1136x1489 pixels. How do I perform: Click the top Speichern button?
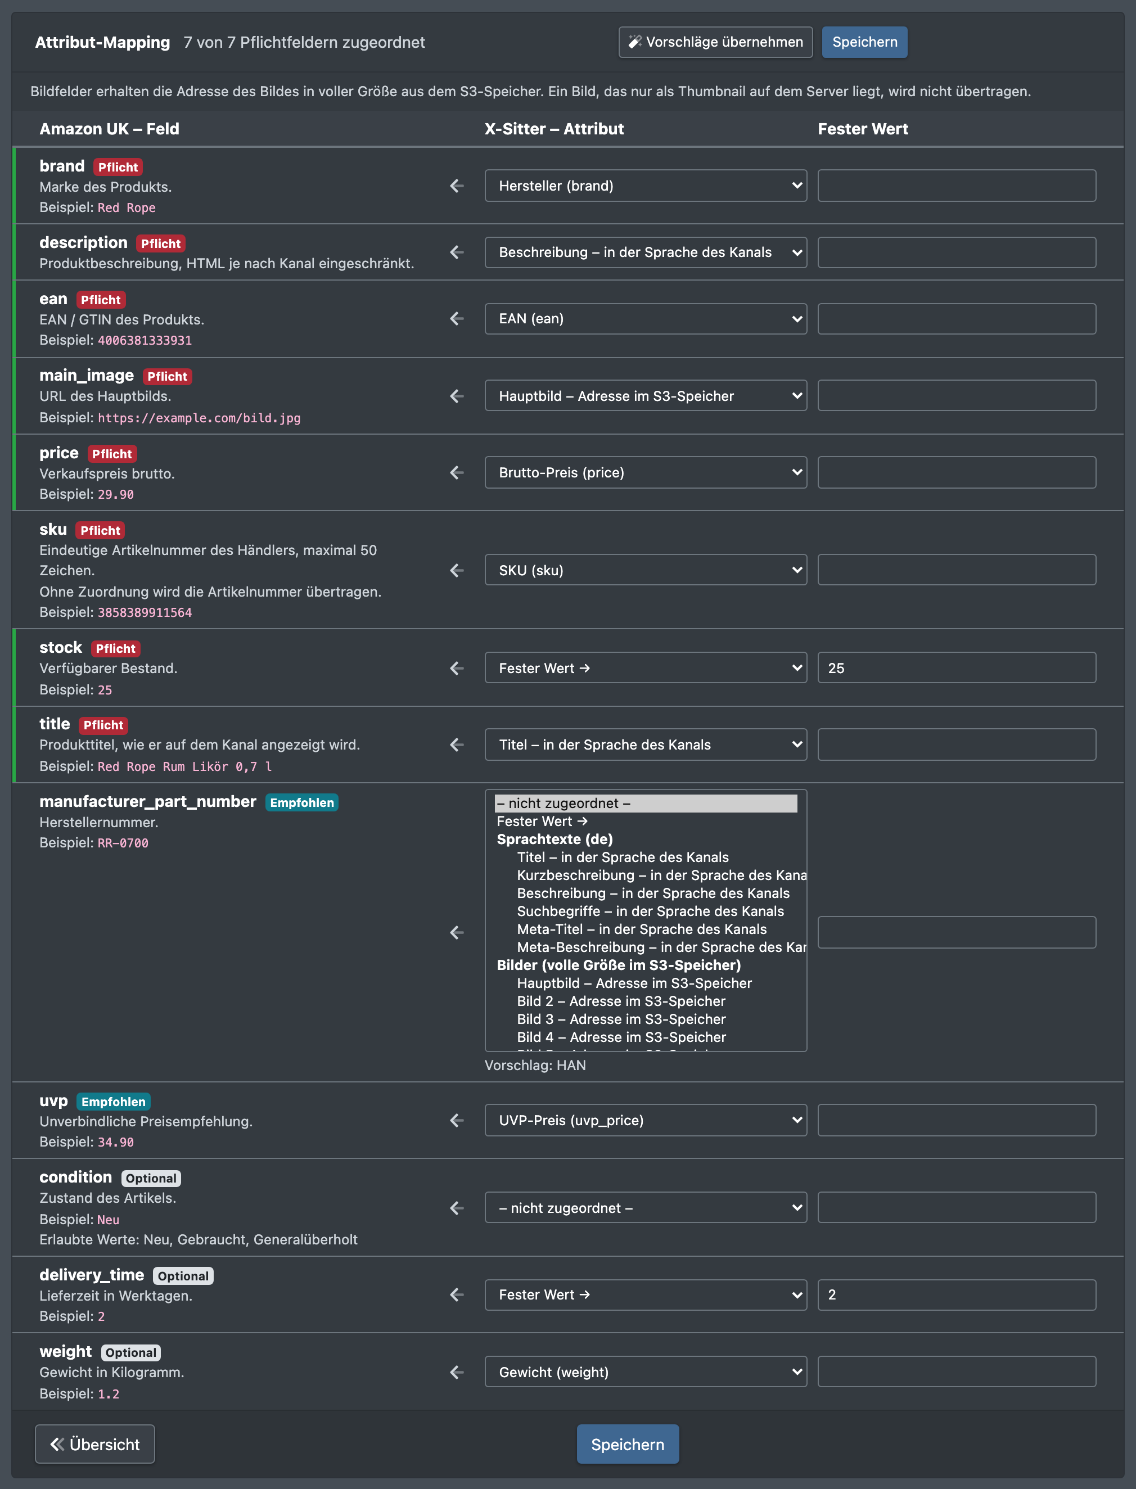865,42
